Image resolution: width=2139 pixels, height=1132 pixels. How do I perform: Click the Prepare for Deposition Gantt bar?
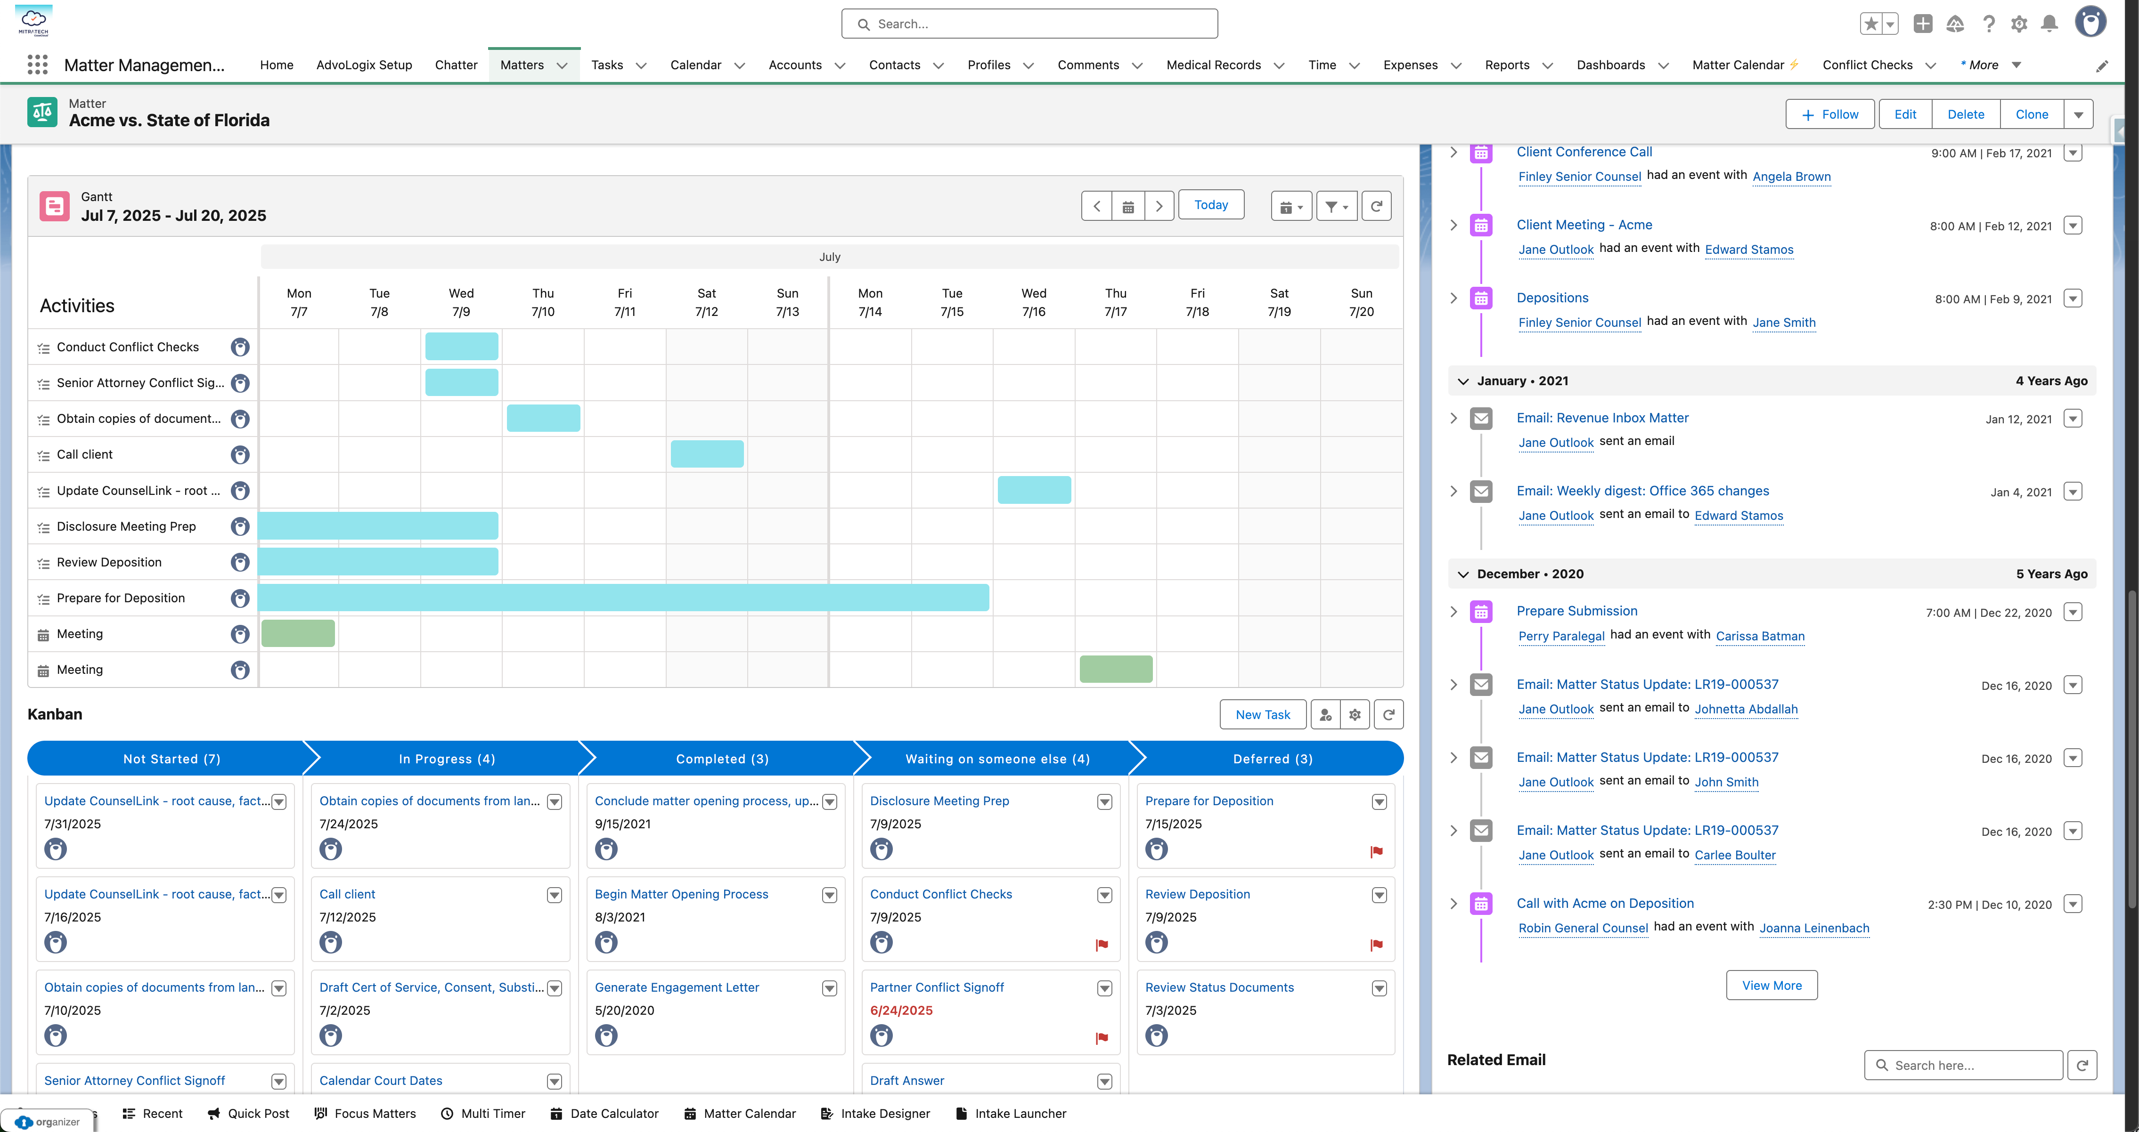pyautogui.click(x=624, y=598)
